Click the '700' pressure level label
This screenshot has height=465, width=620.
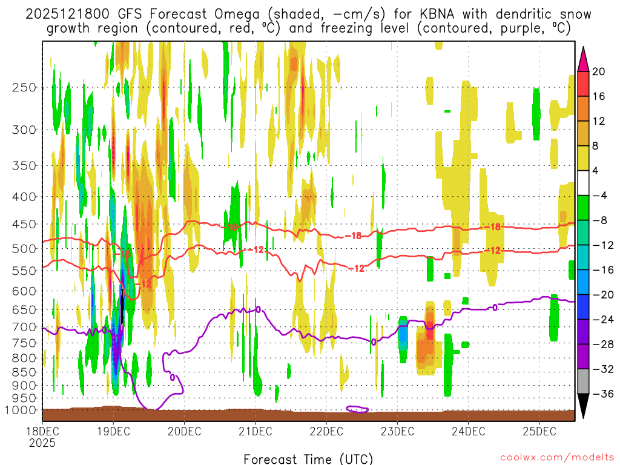coord(24,327)
